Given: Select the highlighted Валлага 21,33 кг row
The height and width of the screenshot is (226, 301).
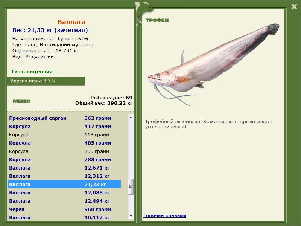Looking at the screenshot, I should (x=64, y=184).
